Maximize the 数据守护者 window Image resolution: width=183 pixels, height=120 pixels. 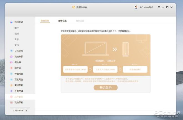point(167,7)
